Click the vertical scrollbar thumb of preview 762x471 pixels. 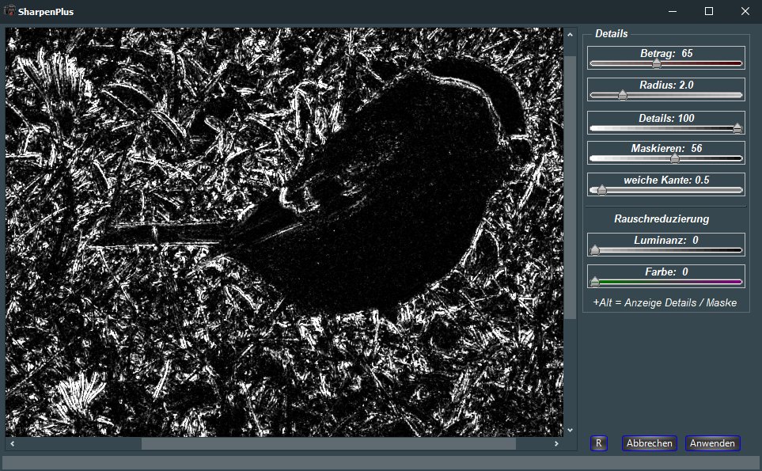click(570, 186)
